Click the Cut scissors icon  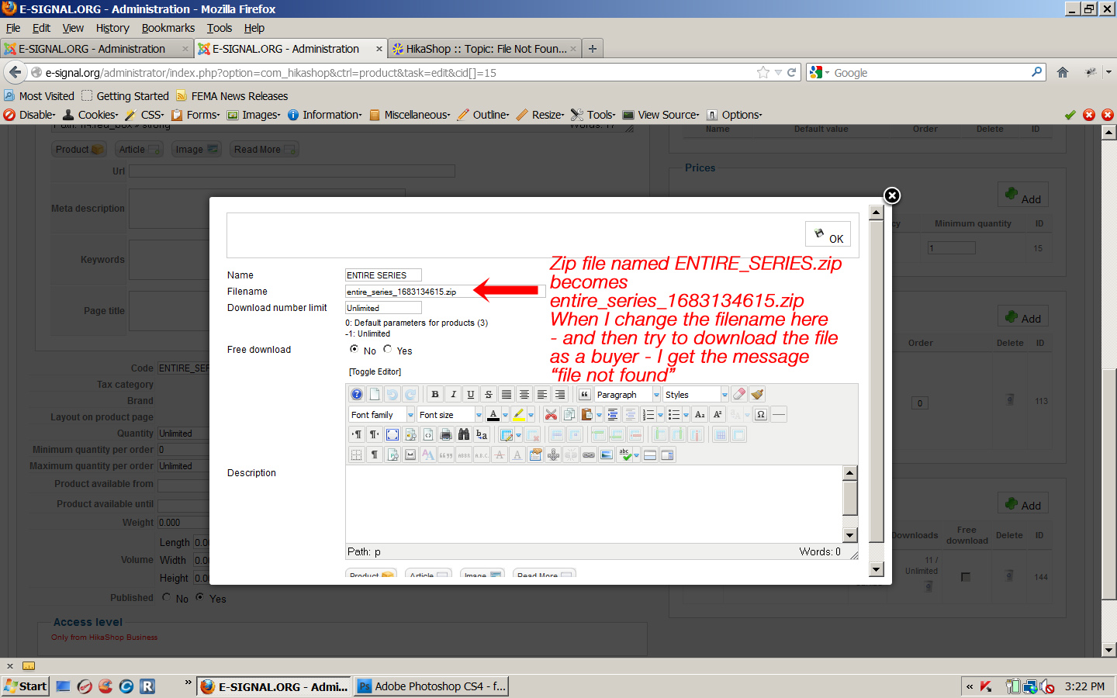pyautogui.click(x=551, y=415)
